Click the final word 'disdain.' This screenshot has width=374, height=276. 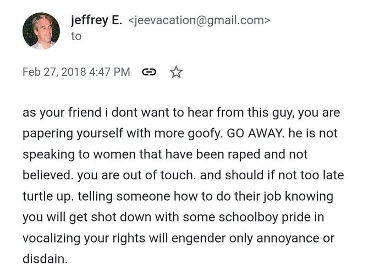[x=45, y=258]
